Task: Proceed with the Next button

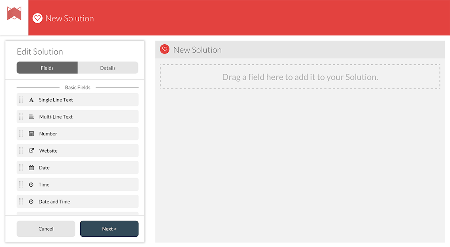Action: click(109, 229)
